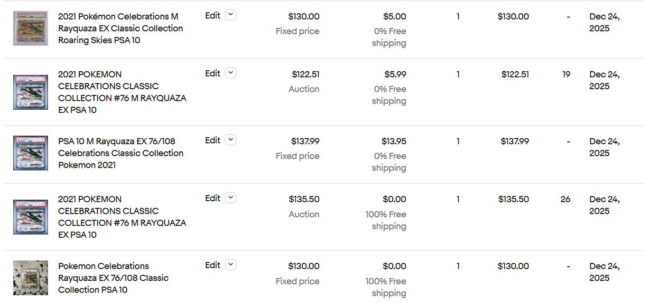The image size is (659, 308).
Task: Expand the dropdown arrow beside Edit on $137.99 listing
Action: [x=231, y=140]
